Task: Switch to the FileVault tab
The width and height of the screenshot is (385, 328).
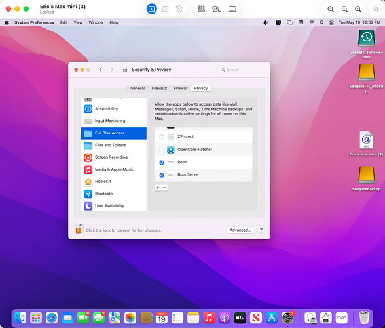Action: [x=159, y=88]
